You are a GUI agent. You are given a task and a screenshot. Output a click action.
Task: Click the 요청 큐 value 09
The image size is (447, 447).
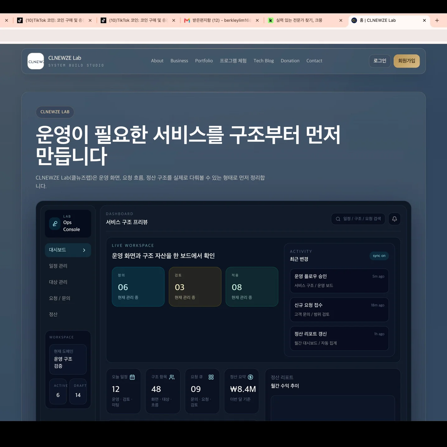tap(196, 389)
